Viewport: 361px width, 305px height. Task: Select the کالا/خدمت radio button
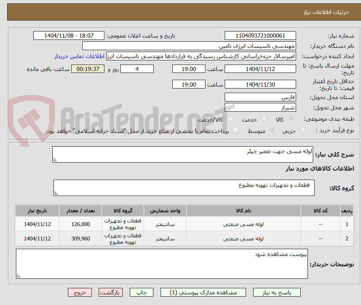tap(230, 119)
